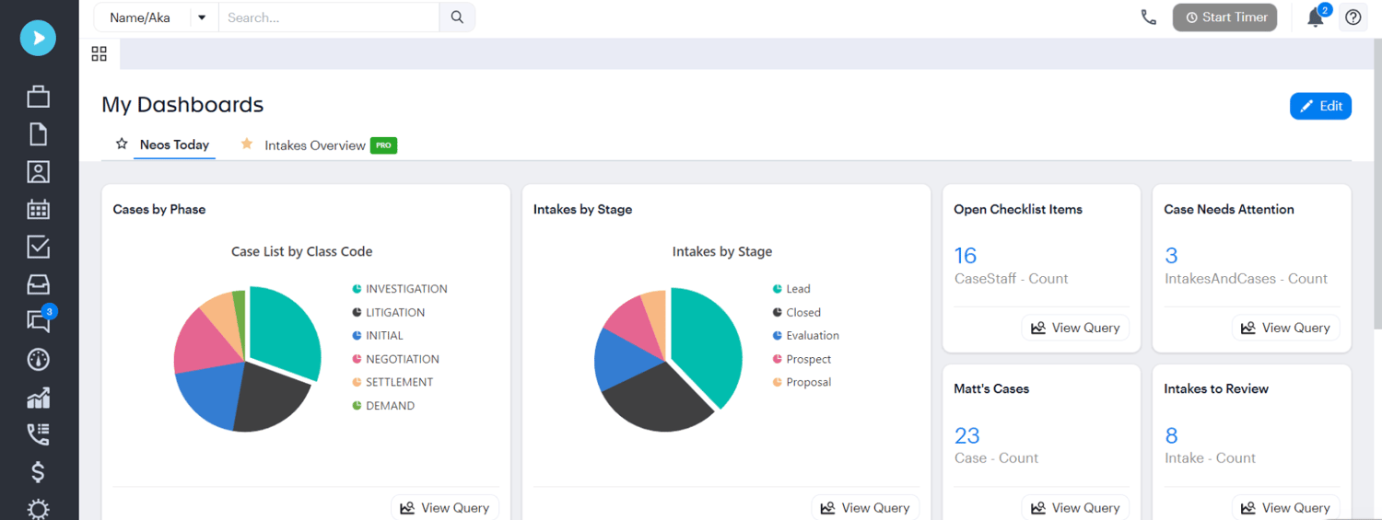
Task: Toggle the SETTLEMENT legend entry
Action: [x=392, y=382]
